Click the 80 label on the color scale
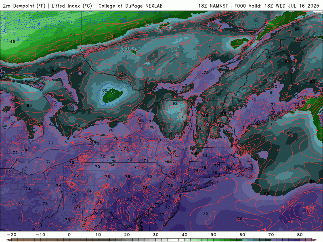The height and width of the screenshot is (242, 323). [300, 235]
